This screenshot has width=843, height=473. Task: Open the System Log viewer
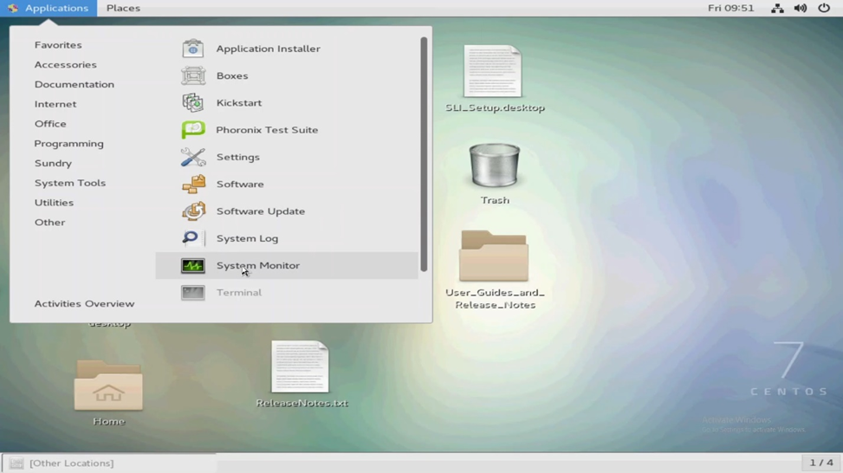193,238
